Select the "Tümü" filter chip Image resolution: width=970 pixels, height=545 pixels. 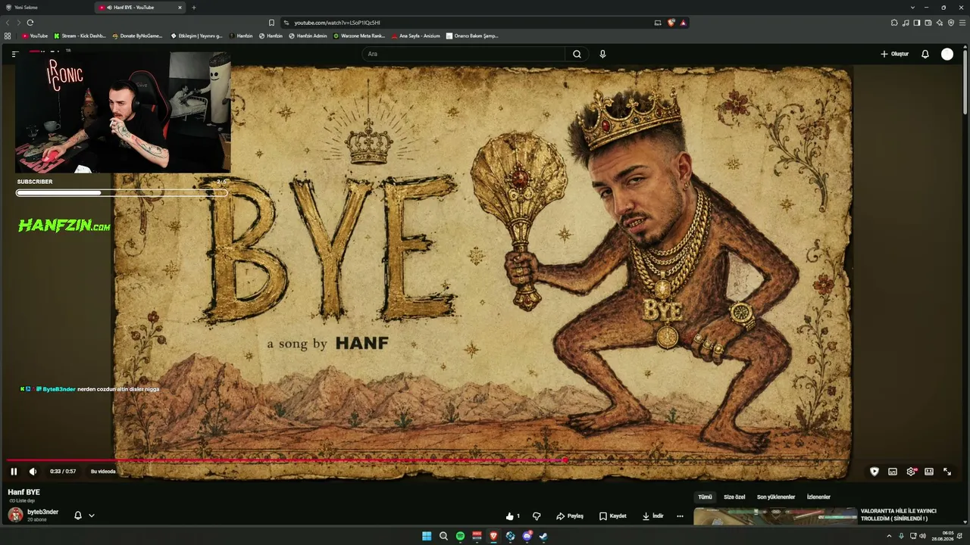click(x=705, y=497)
